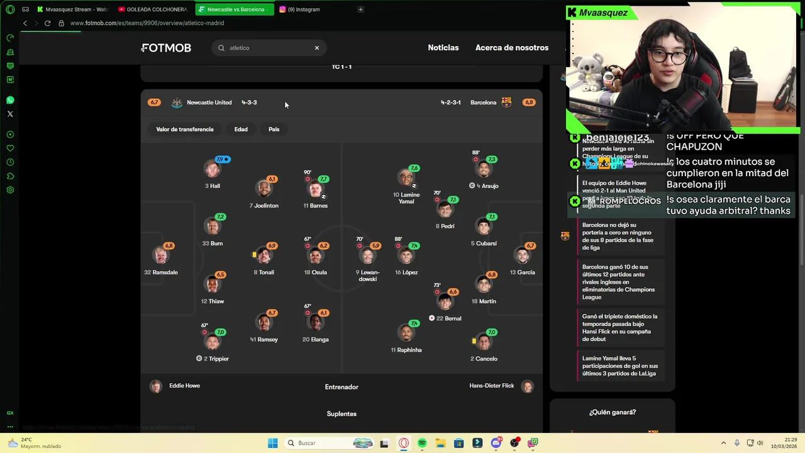Image resolution: width=805 pixels, height=453 pixels.
Task: Open the Player sidebar icon
Action: coord(10,135)
